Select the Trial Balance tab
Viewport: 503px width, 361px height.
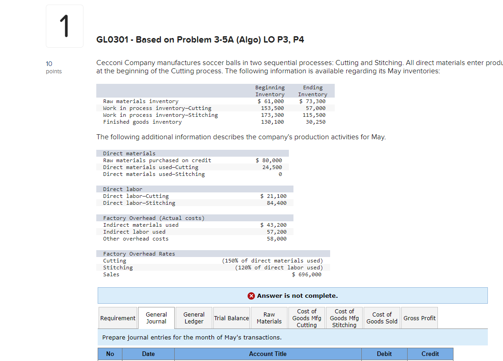[x=231, y=317]
